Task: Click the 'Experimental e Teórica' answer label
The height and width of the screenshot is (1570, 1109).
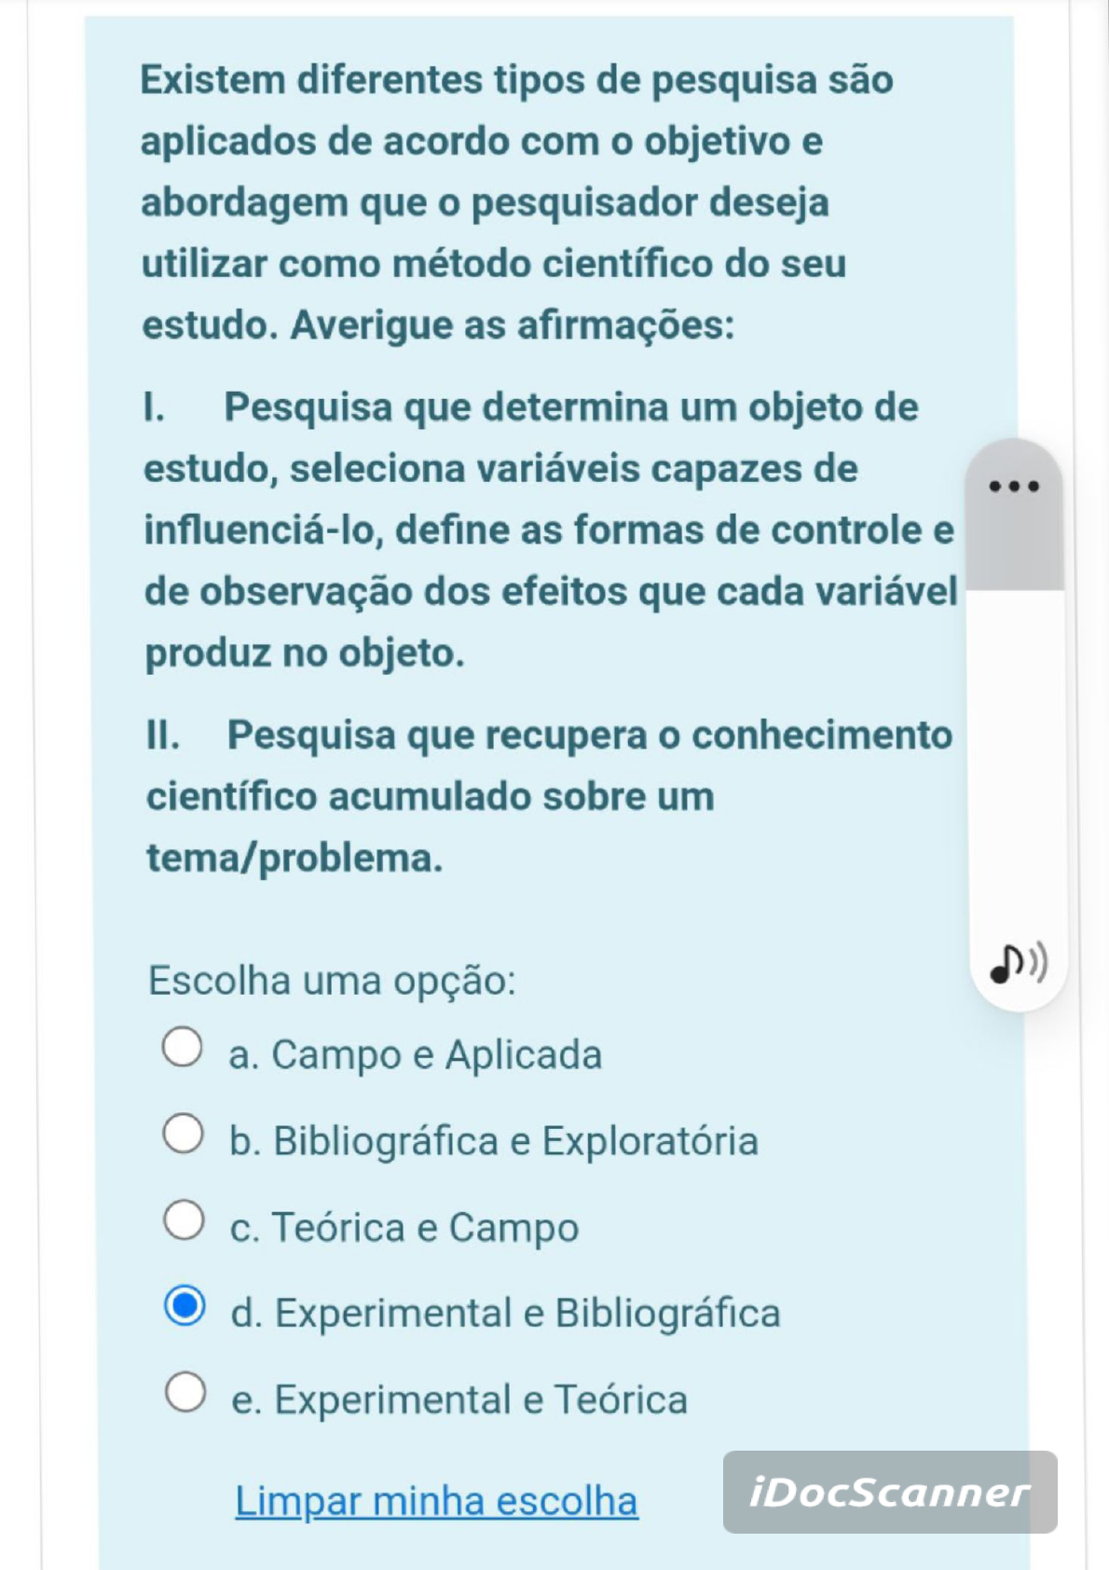Action: click(x=459, y=1400)
